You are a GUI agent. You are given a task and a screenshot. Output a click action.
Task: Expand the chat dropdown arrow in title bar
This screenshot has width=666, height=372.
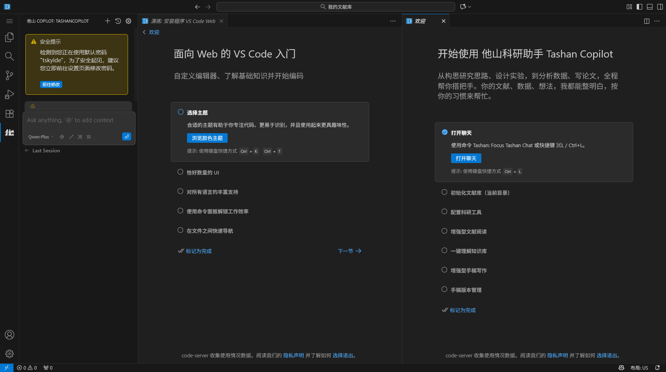point(470,7)
